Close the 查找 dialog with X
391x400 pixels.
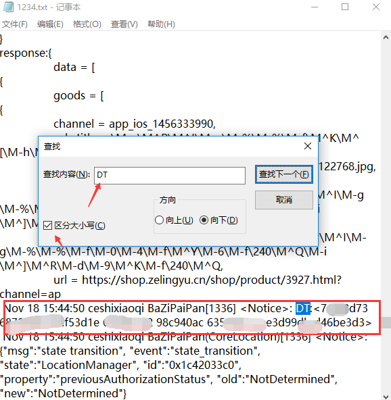tap(308, 146)
